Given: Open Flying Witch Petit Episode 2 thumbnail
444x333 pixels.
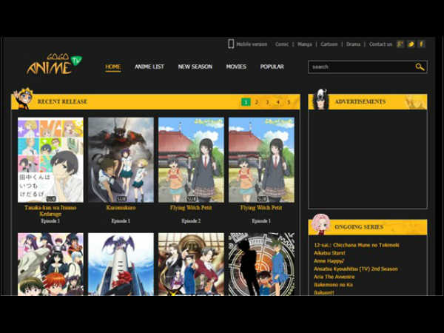Looking at the screenshot, I should [191, 160].
